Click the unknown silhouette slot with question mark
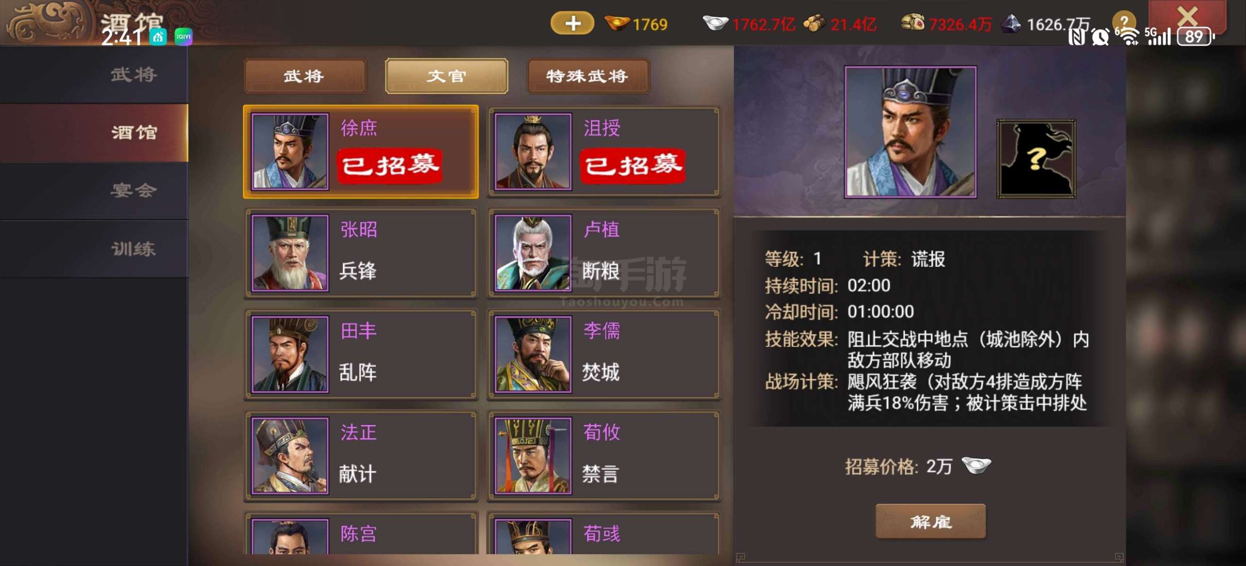 click(x=1036, y=159)
